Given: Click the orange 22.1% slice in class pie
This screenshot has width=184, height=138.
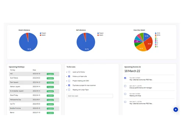Looking at the screenshot, I should tap(141, 47).
